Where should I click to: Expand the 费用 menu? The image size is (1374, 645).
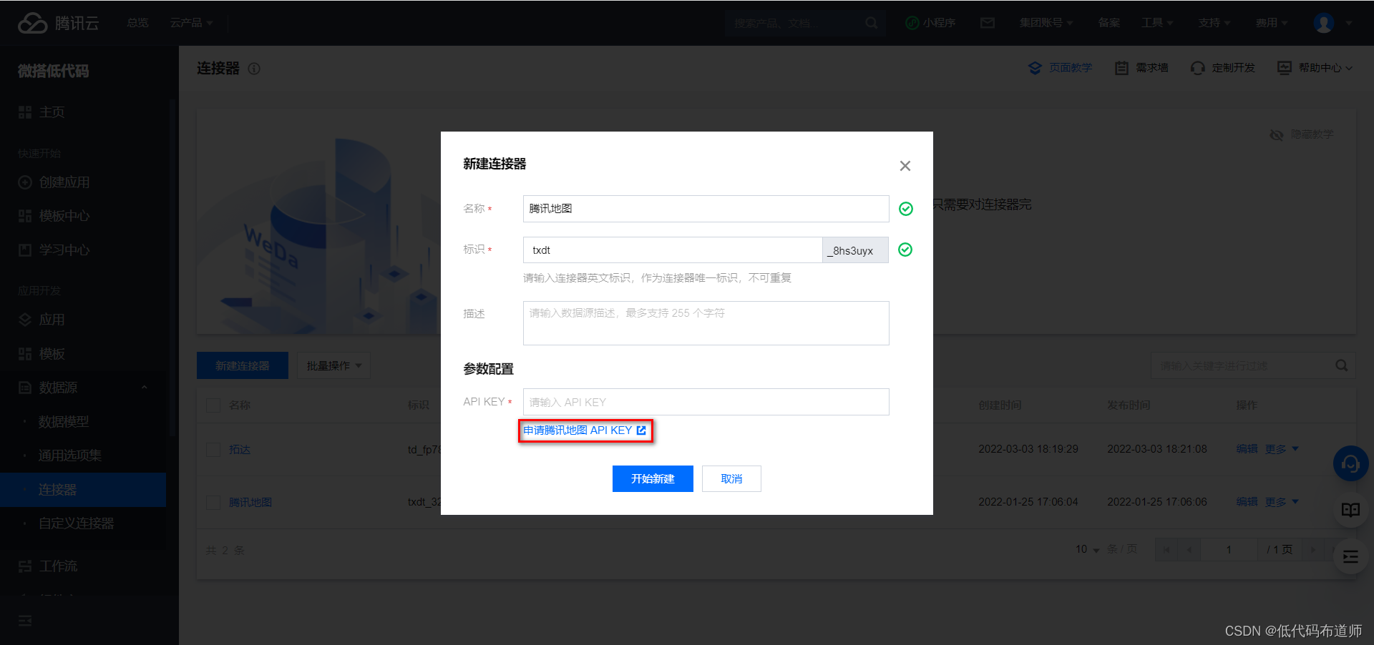[1272, 23]
